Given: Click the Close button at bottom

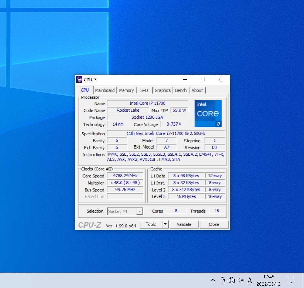Looking at the screenshot, I should (x=214, y=224).
